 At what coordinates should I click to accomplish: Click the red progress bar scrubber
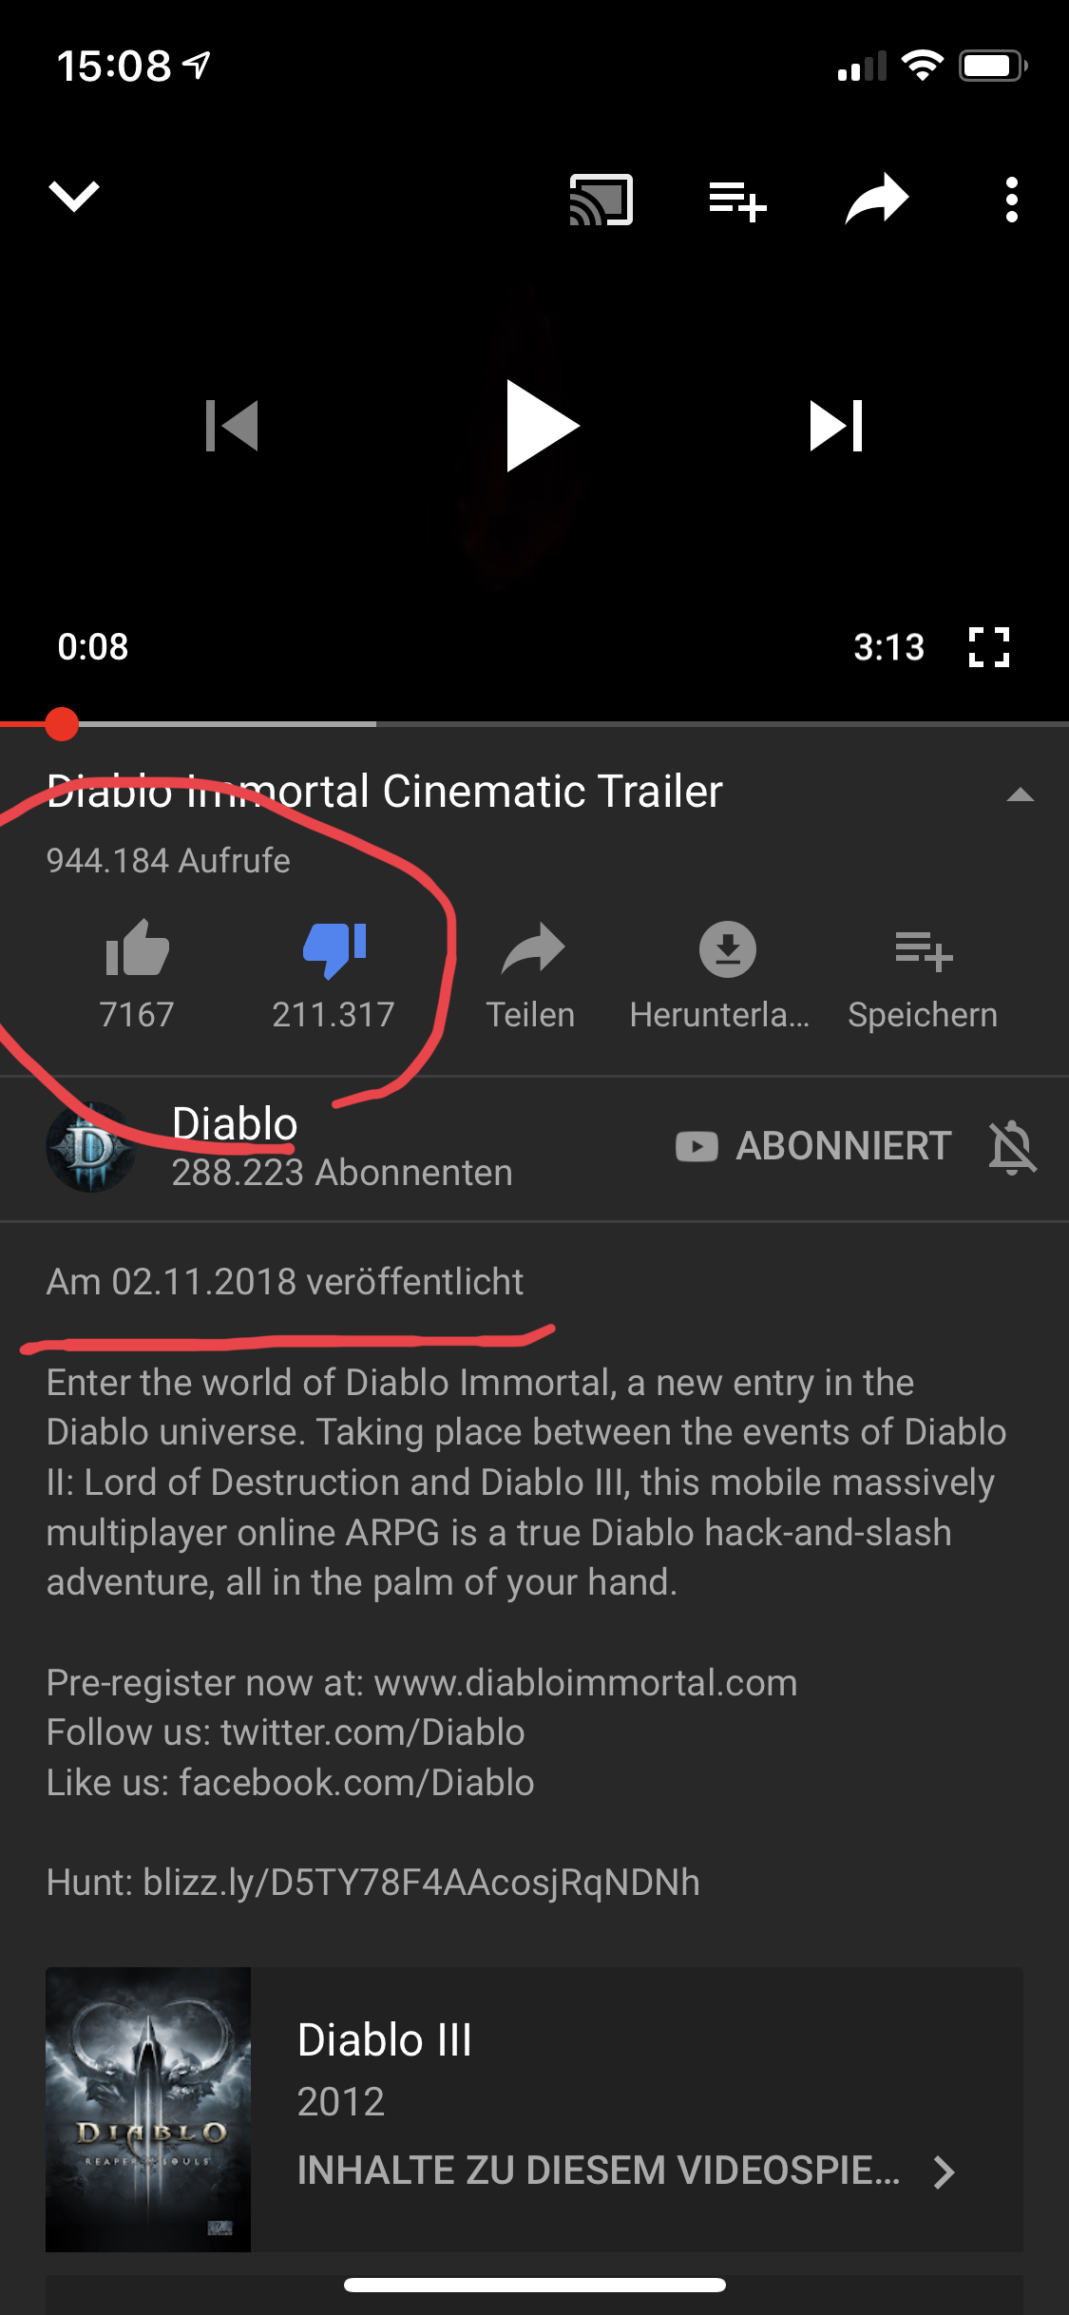(62, 724)
